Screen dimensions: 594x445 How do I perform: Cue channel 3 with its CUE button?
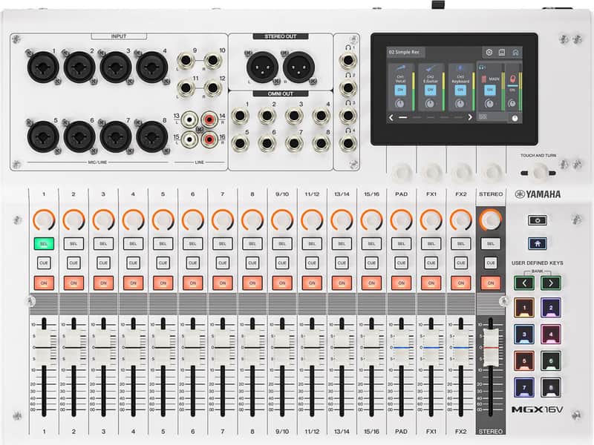(103, 263)
